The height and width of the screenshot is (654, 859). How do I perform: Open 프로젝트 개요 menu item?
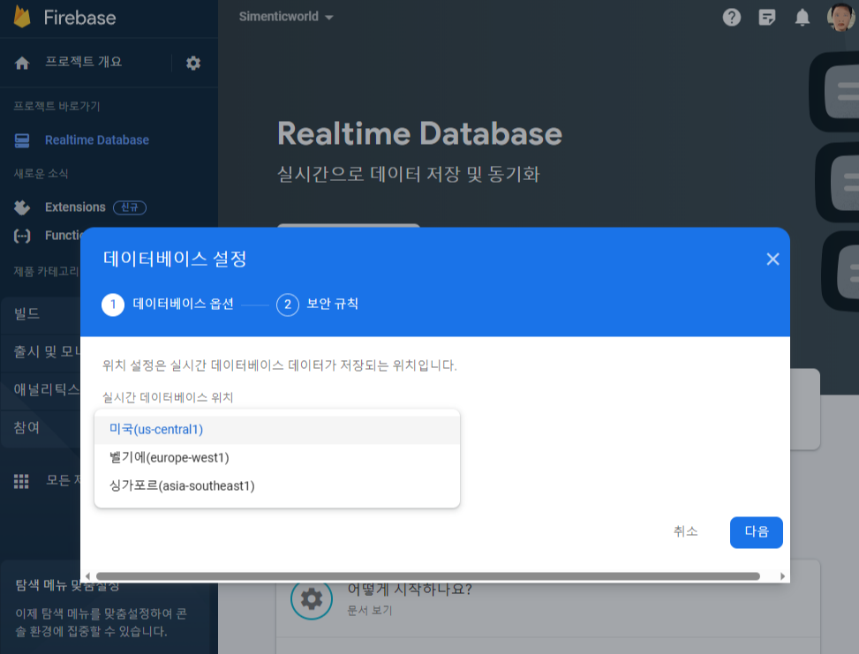point(83,62)
